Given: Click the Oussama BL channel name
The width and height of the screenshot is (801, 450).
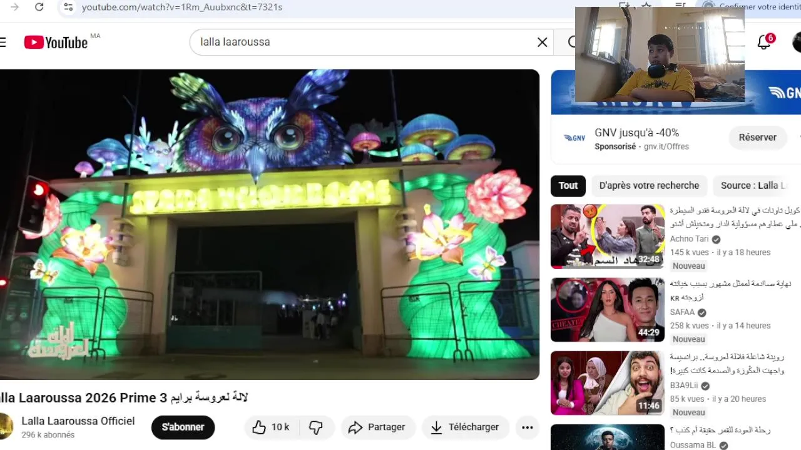Looking at the screenshot, I should [x=693, y=445].
